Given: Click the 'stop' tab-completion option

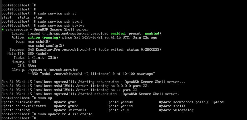Looking at the screenshot, I should (38, 17).
